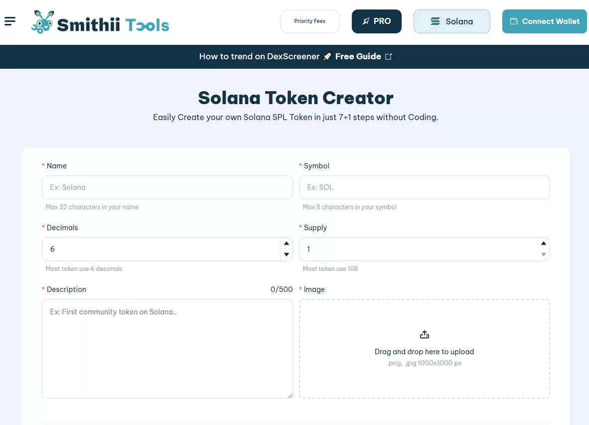Screen dimensions: 589x425
Task: Open the Solana network selector
Action: [451, 21]
